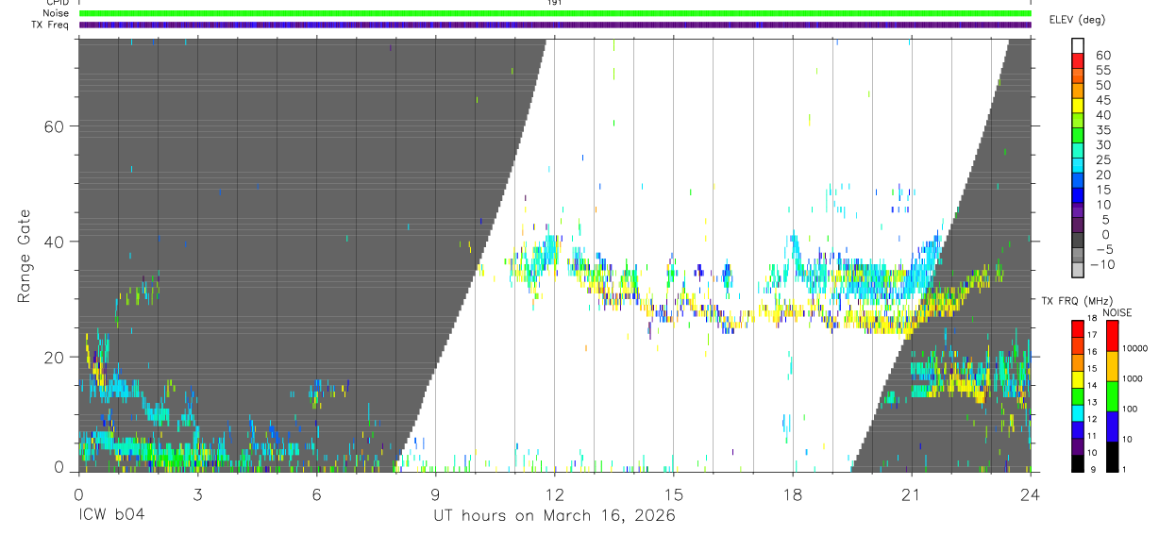Click the green 100 noise legend block
Image resolution: width=1159 pixels, height=535 pixels.
(1111, 396)
